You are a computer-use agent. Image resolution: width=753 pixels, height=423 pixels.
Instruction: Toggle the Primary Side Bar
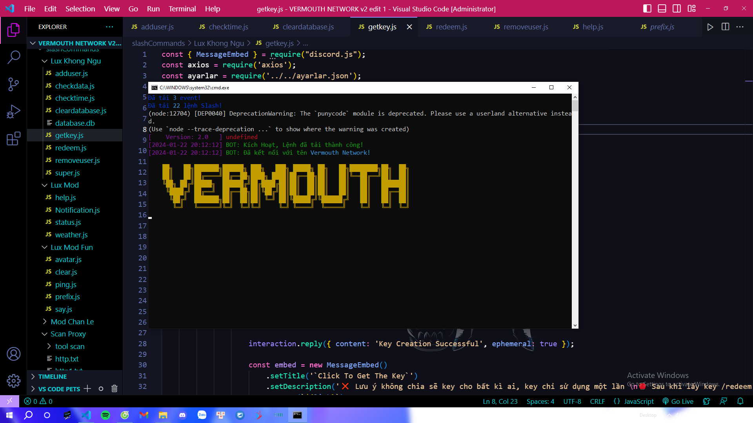[647, 8]
